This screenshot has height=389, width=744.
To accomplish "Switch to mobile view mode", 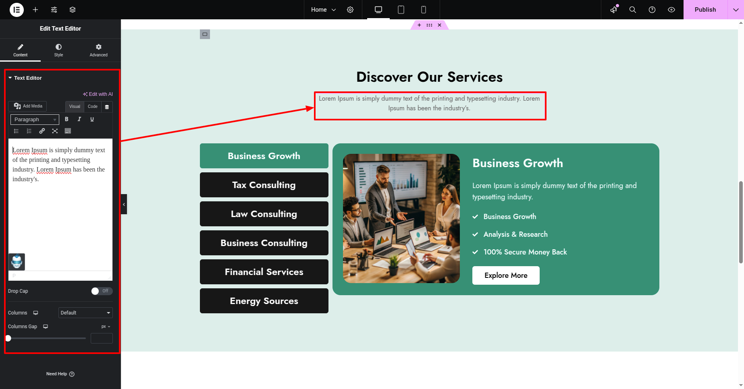I will point(424,10).
